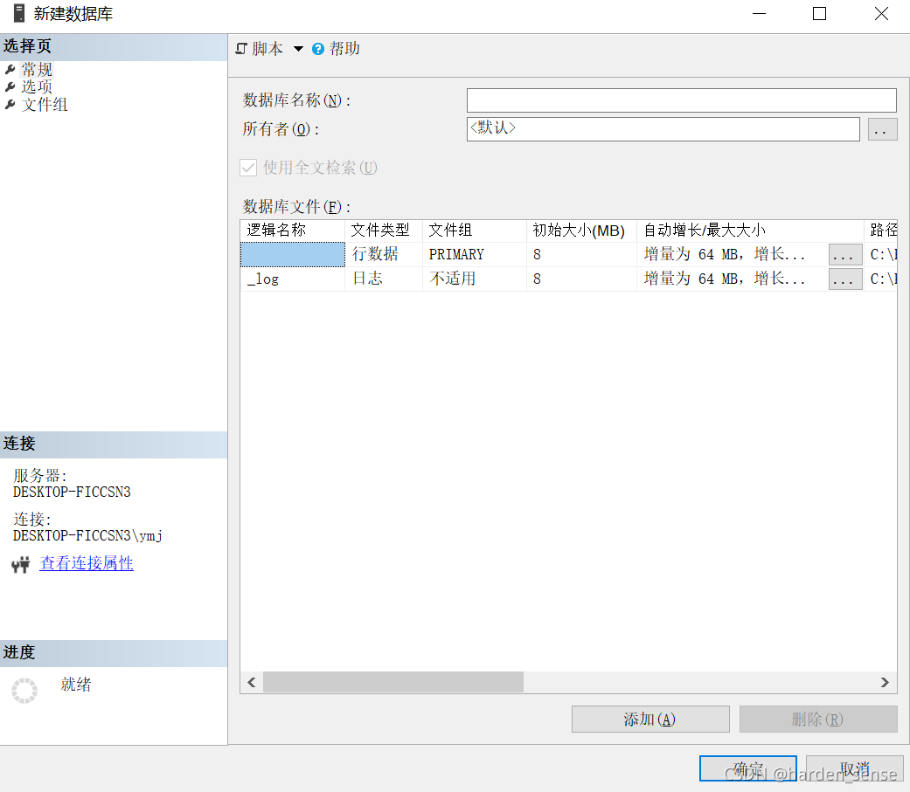Screen dimensions: 910x792
Task: Click server name DESKTOP-FICCSN3
Action: click(x=72, y=492)
